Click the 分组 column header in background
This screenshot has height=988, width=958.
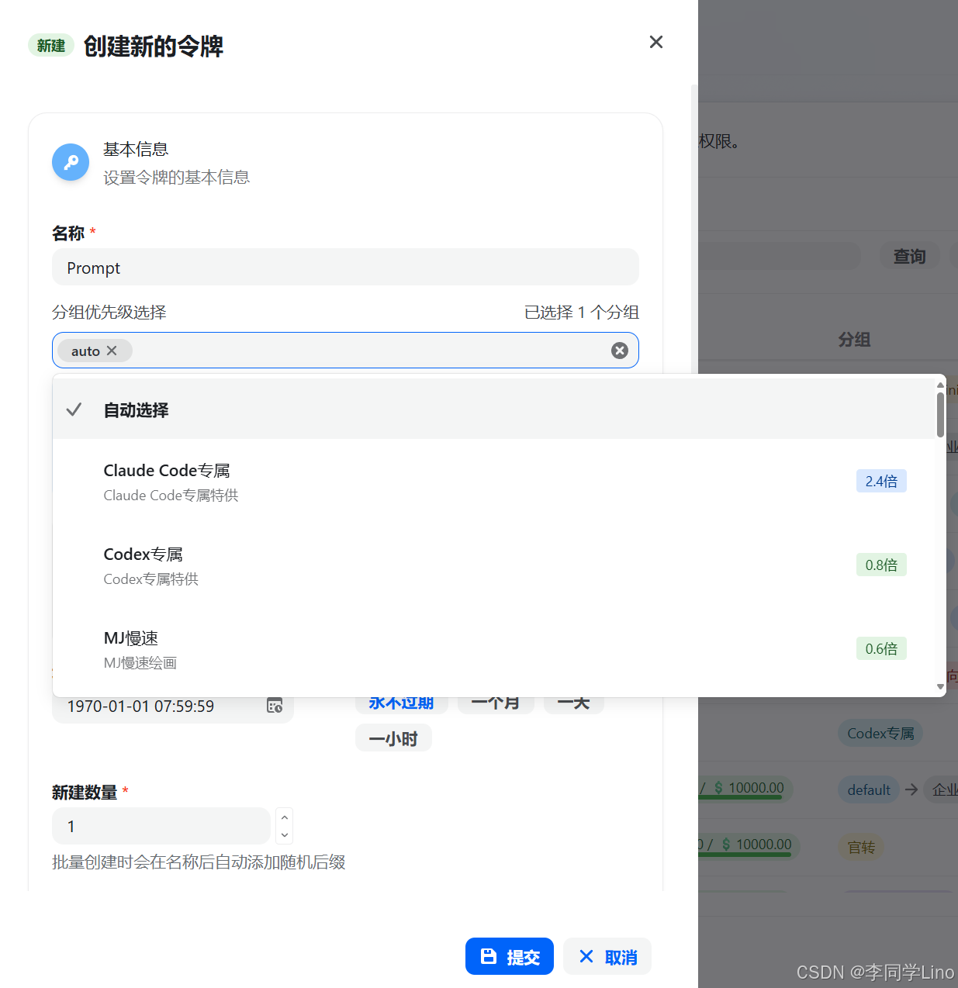[854, 340]
